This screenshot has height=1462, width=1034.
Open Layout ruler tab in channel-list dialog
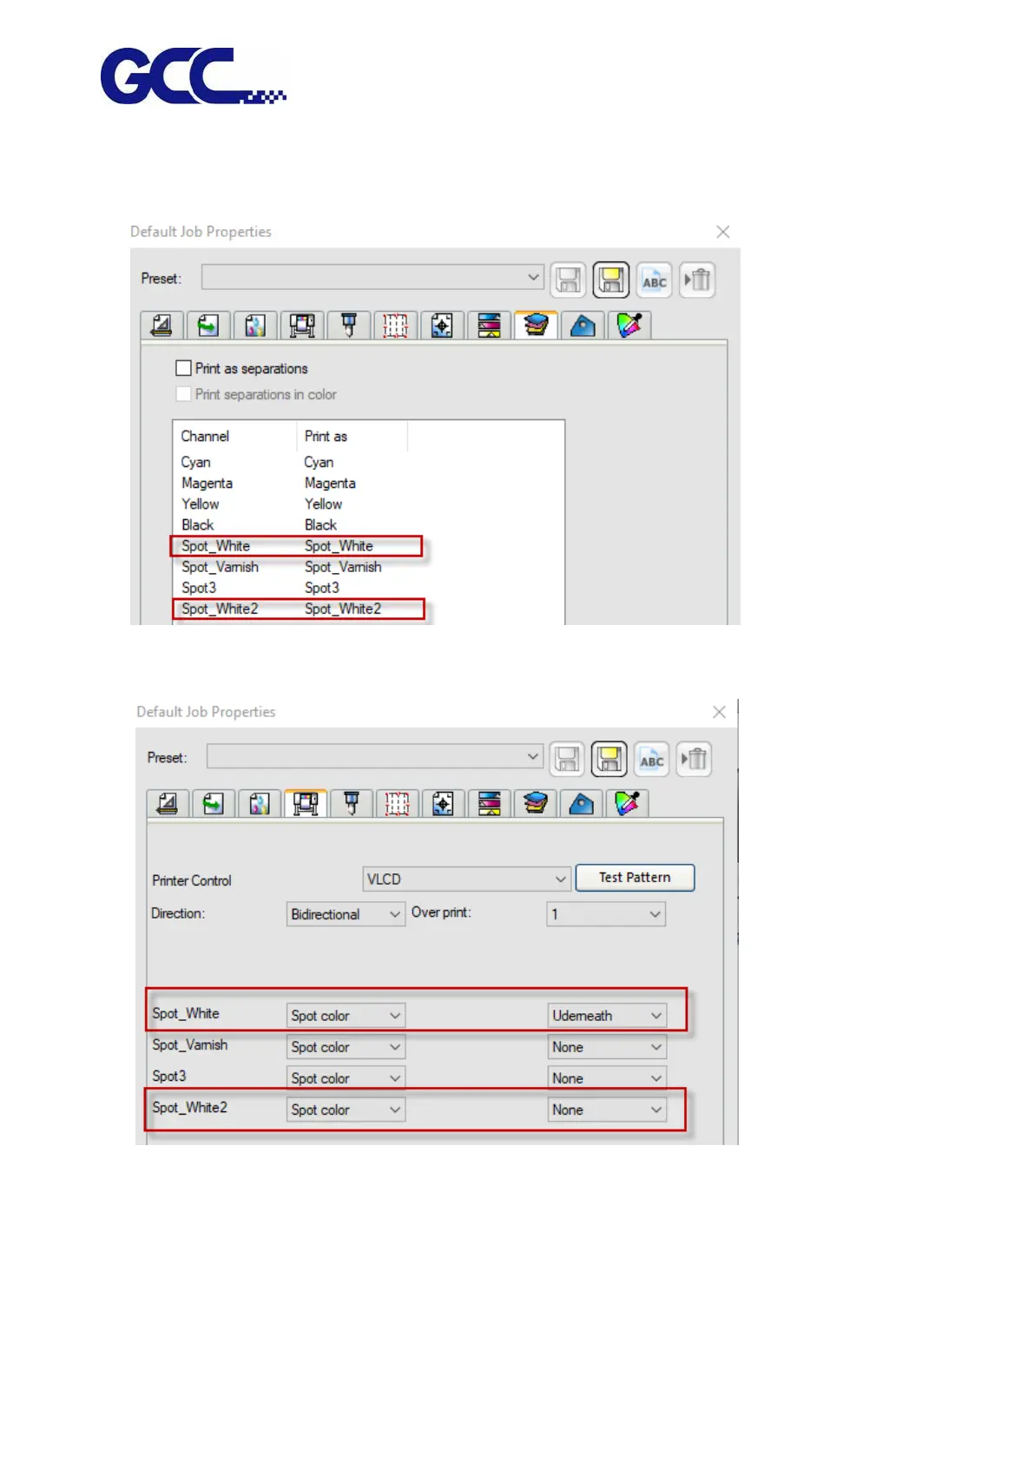click(x=161, y=326)
